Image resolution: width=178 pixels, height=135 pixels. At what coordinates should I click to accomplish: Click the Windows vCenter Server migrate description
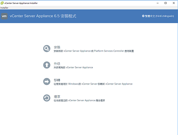[93, 84]
